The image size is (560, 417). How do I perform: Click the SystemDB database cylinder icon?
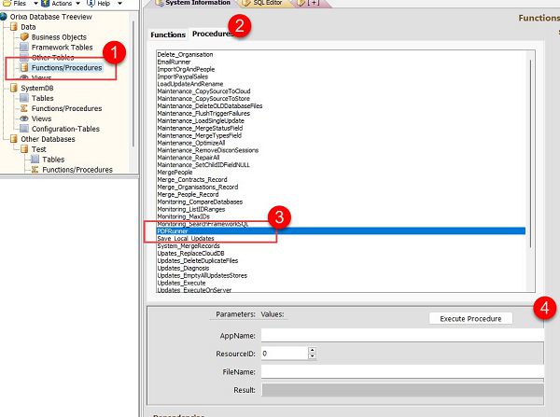click(14, 88)
